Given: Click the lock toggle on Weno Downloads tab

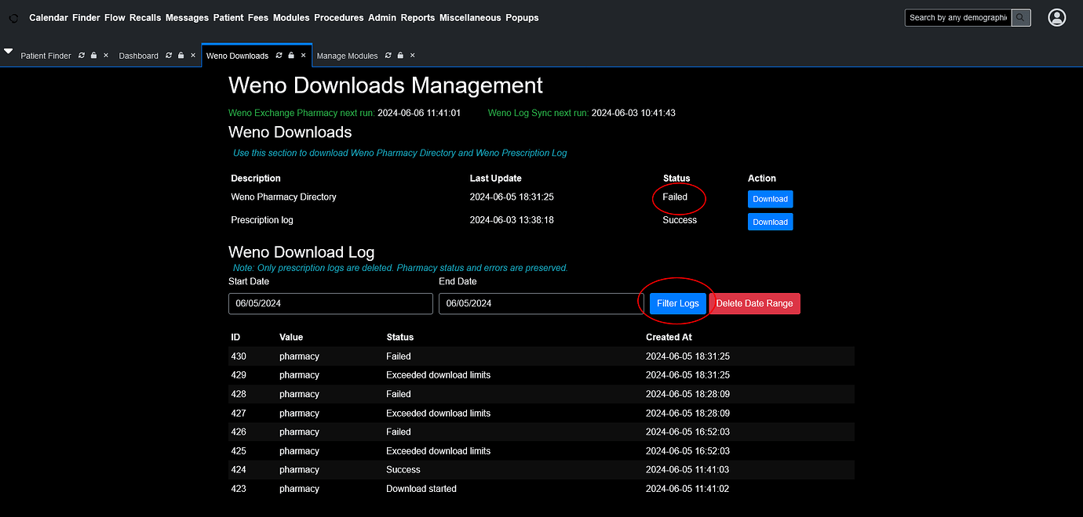Looking at the screenshot, I should [x=292, y=56].
